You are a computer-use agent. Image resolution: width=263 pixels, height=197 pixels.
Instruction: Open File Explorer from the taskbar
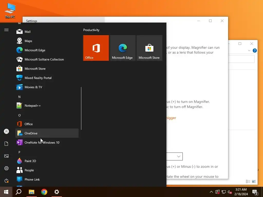pos(31,192)
